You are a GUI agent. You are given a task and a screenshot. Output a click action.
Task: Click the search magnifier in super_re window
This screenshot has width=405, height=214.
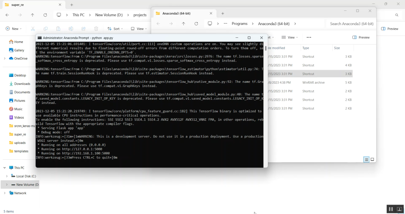click(397, 15)
